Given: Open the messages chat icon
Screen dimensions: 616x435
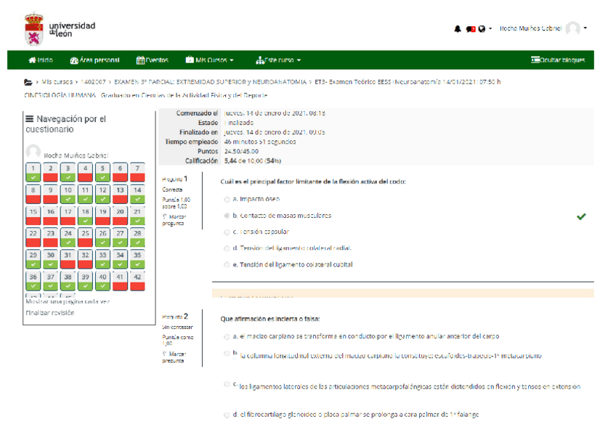Looking at the screenshot, I should point(470,29).
